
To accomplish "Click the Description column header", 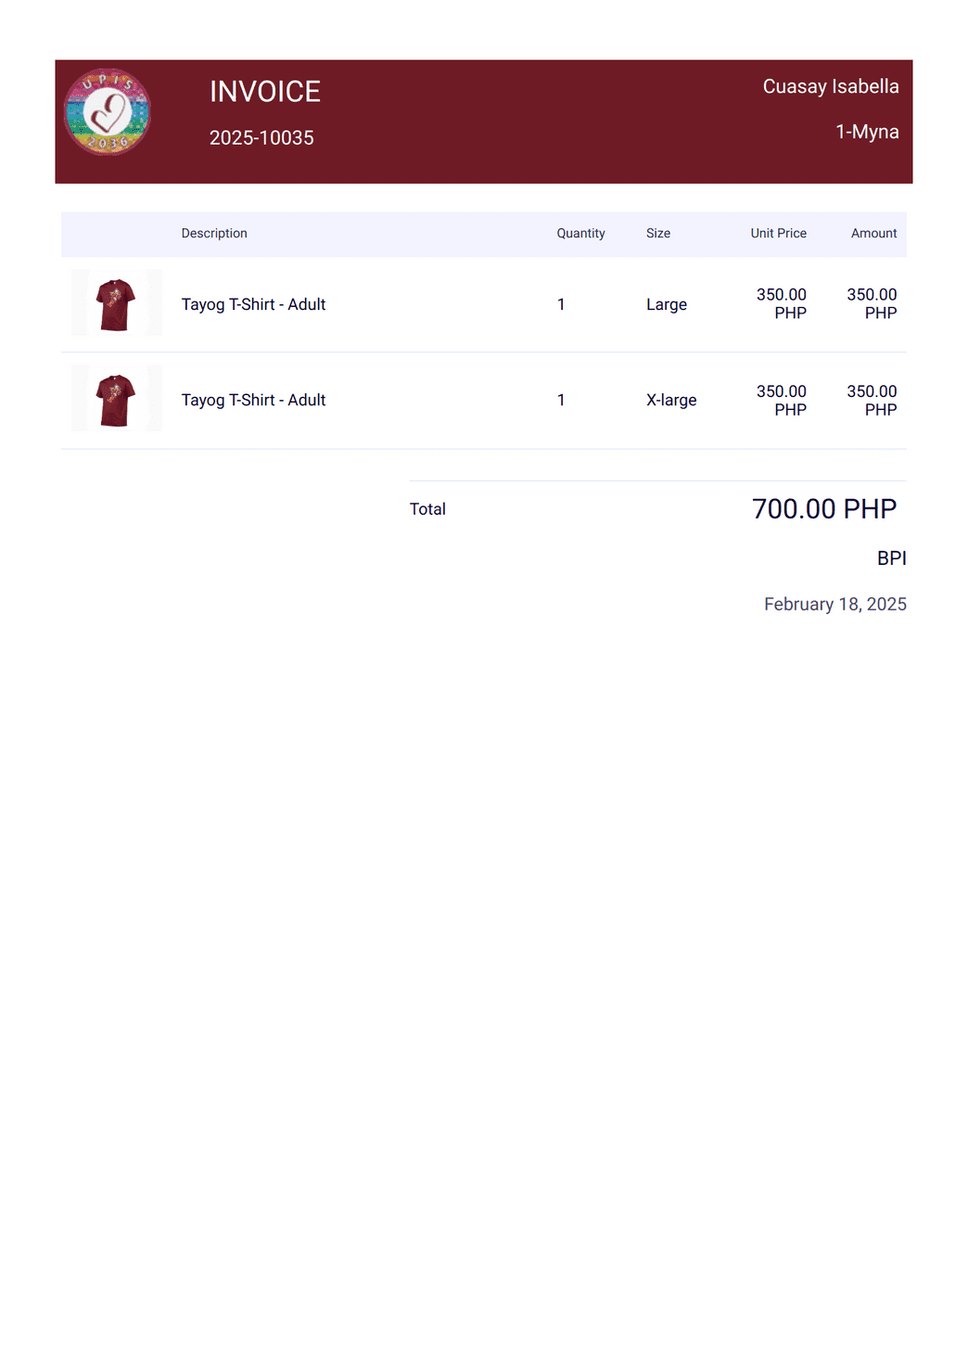I will pos(214,234).
